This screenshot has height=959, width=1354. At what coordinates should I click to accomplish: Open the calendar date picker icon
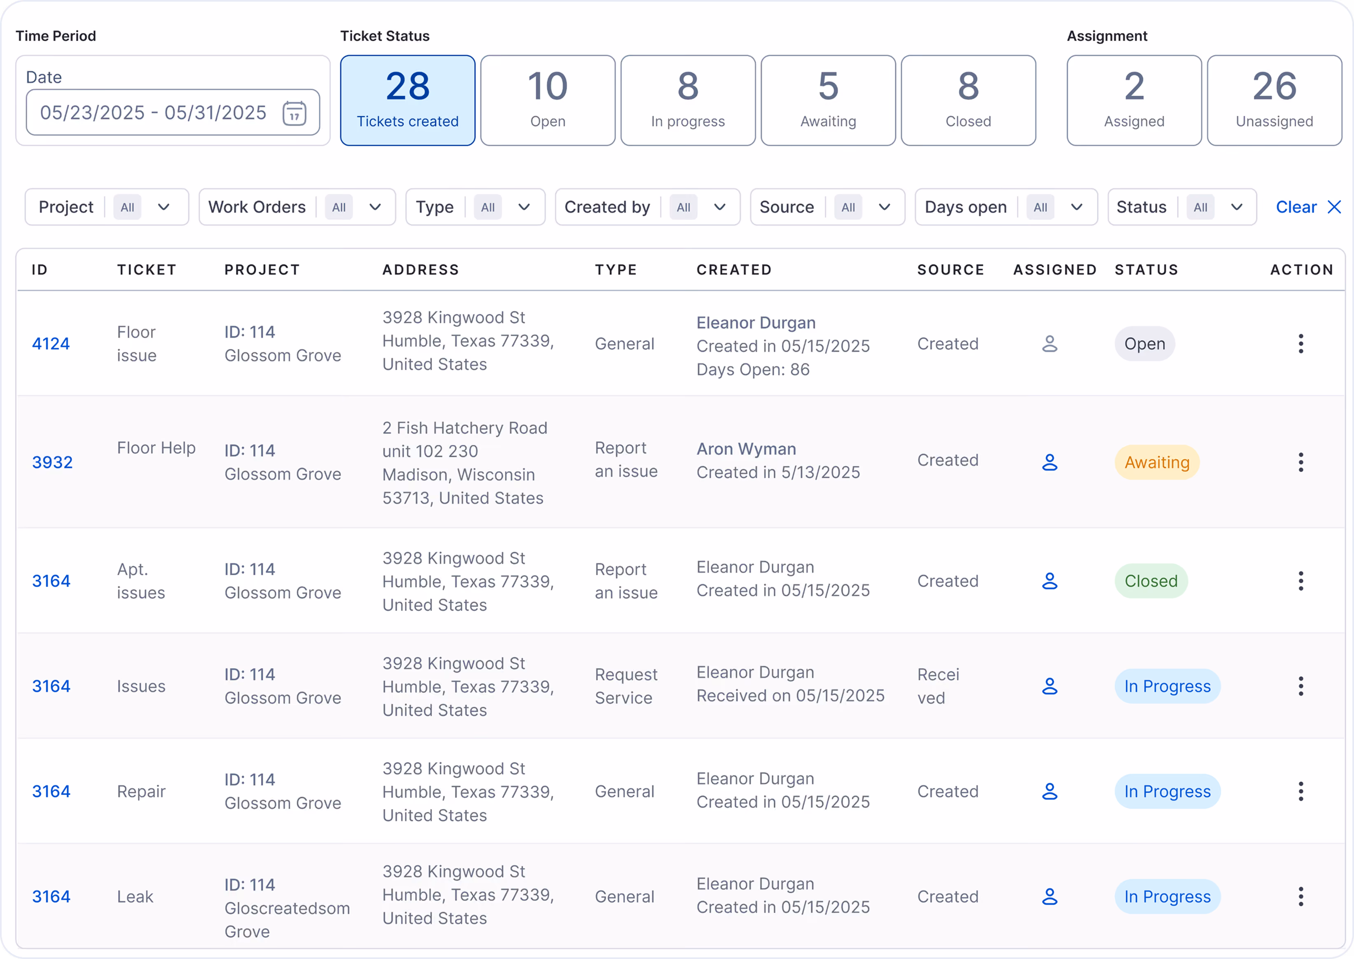tap(294, 113)
